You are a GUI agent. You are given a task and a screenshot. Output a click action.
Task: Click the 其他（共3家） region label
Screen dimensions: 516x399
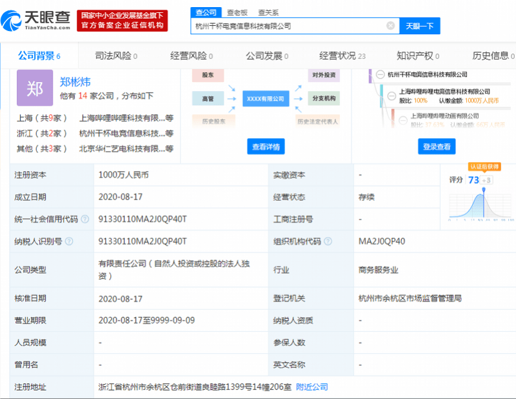pyautogui.click(x=42, y=149)
